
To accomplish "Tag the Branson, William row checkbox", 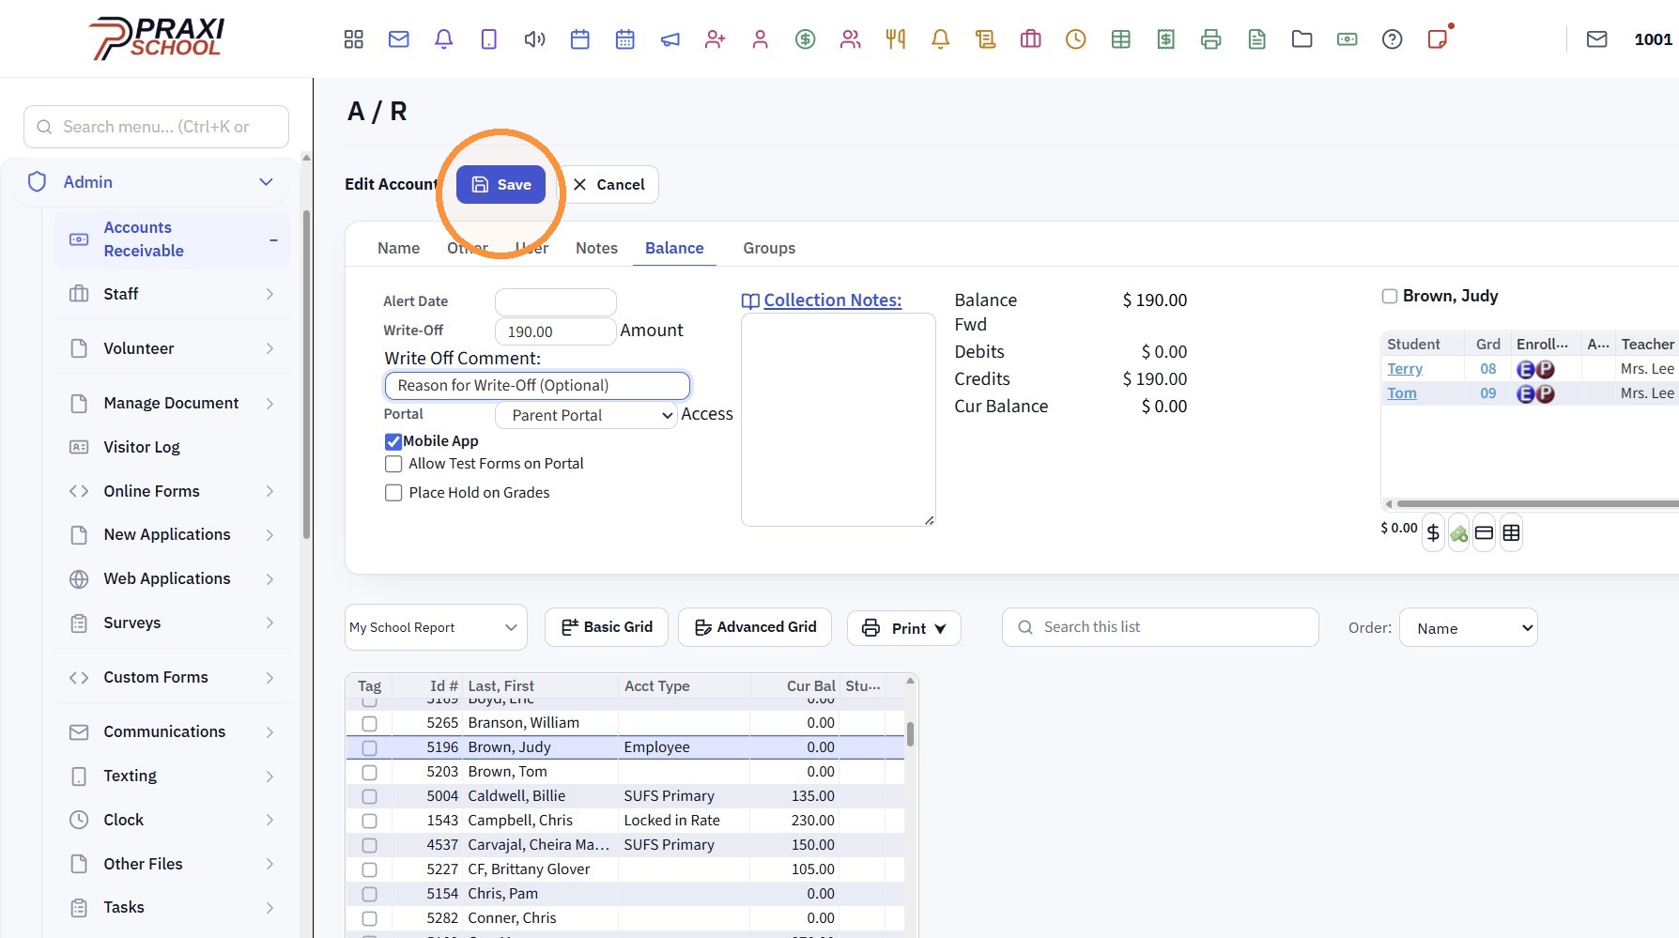I will (x=369, y=724).
